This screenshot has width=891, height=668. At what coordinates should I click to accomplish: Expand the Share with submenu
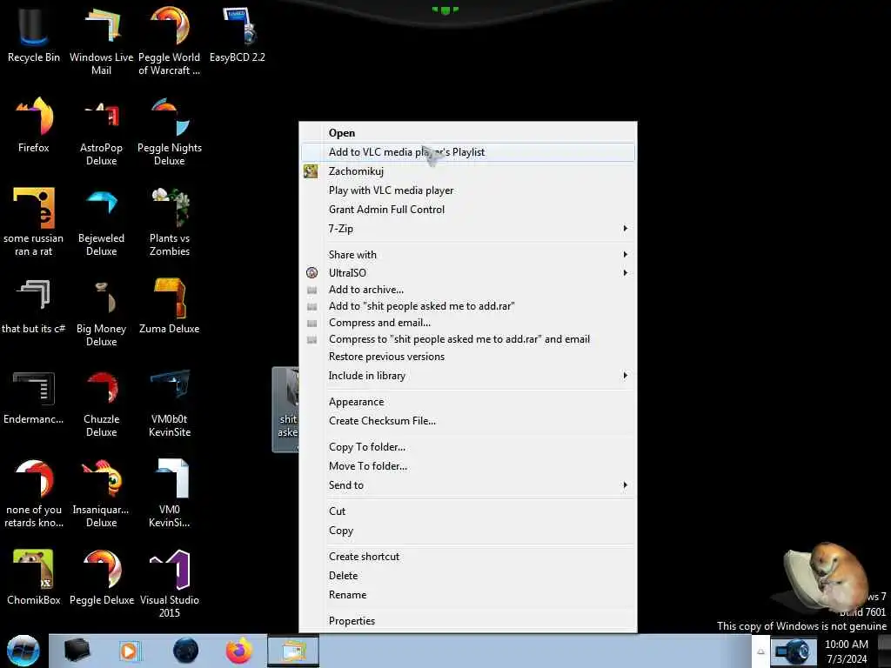tap(467, 255)
